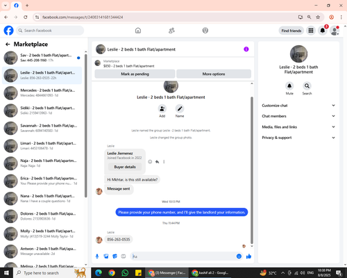
Task: Click the Windows Start button
Action: [x=6, y=273]
